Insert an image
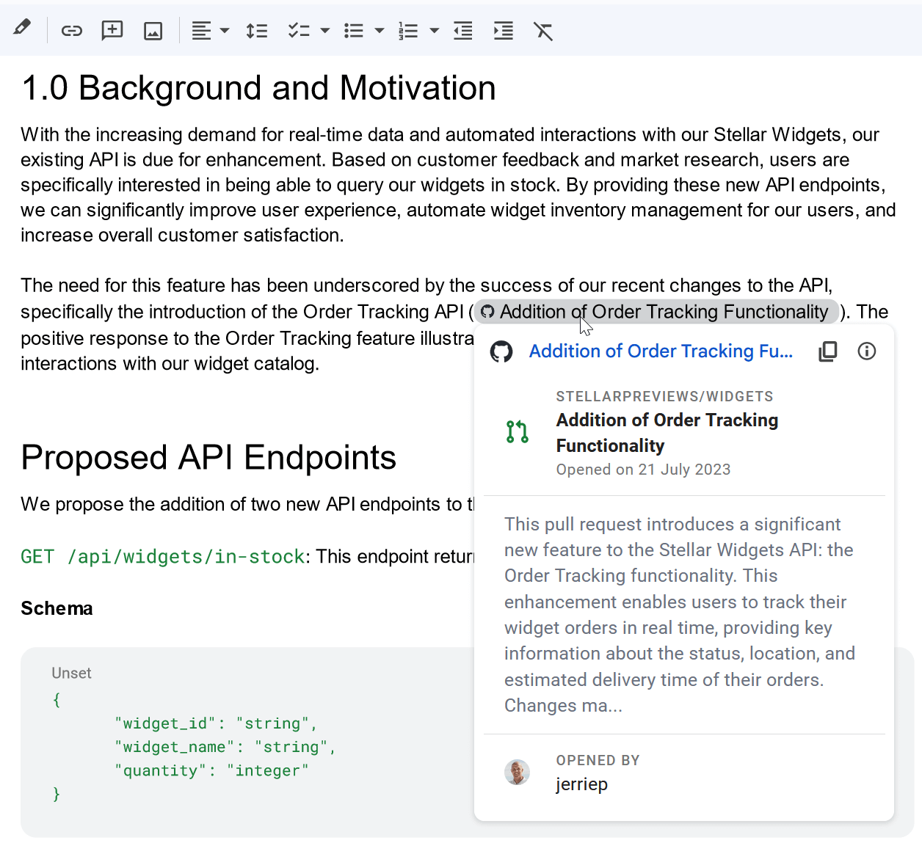The width and height of the screenshot is (922, 843). pyautogui.click(x=153, y=31)
